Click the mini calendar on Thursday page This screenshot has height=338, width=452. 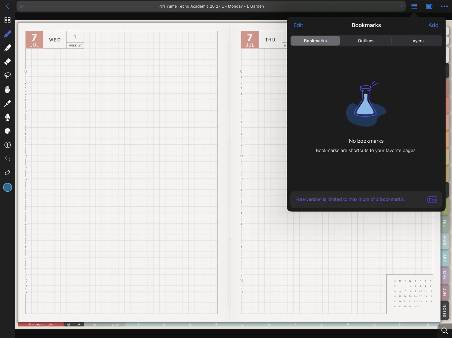[x=413, y=294]
